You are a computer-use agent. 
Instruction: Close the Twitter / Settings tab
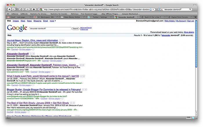pos(111,17)
